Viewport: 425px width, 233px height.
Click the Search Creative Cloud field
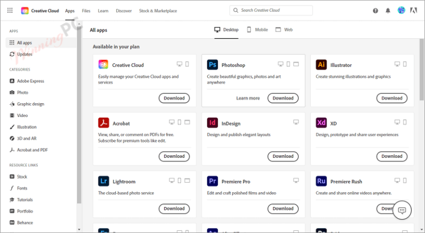pos(271,10)
